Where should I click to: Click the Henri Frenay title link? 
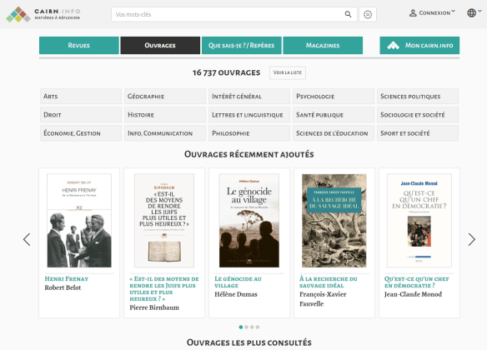click(x=67, y=278)
